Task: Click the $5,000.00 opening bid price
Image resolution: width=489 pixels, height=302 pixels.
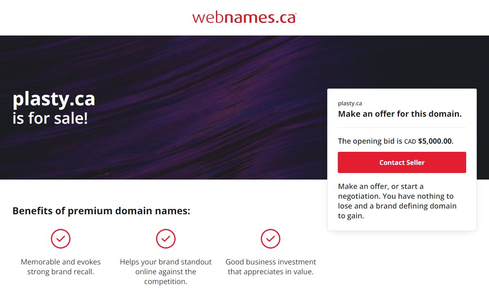Action: tap(435, 141)
